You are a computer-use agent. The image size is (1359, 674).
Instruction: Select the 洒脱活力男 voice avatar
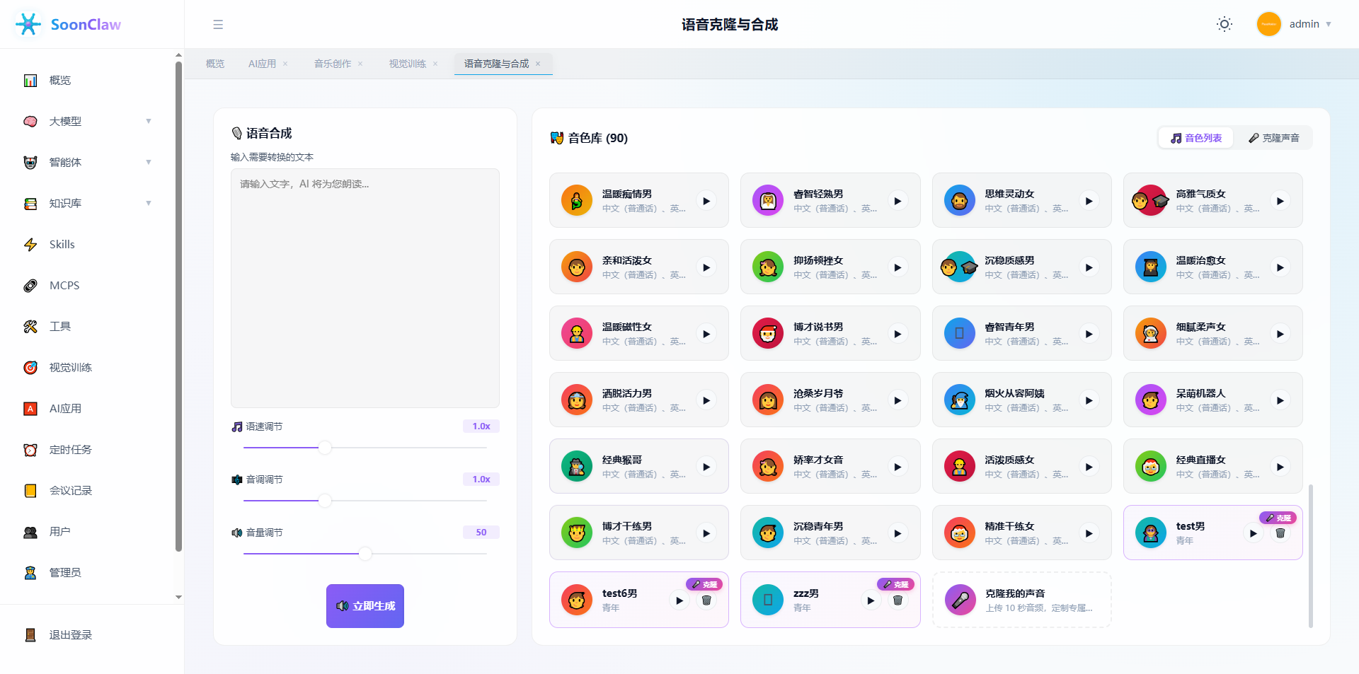pos(577,400)
